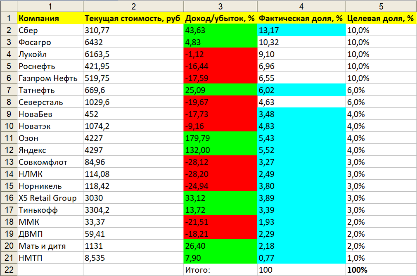This screenshot has width=417, height=276.
Task: Select the 'ММК' company cell
Action: coord(50,222)
